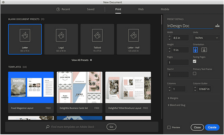The width and height of the screenshot is (224, 135).
Task: Disable the Facing Pages checkbox
Action: pos(195,61)
